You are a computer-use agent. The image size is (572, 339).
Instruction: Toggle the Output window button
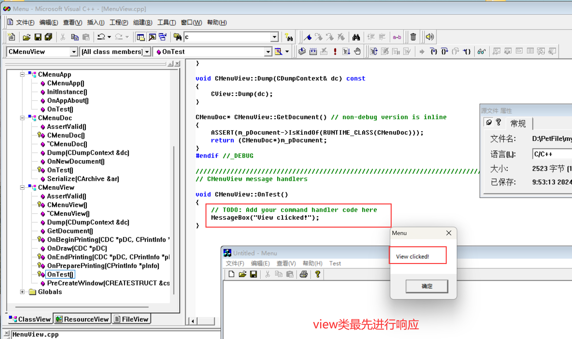tap(152, 37)
